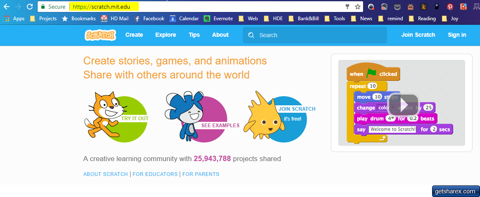The image size is (480, 197).
Task: Click the webcam extension icon
Action: pyautogui.click(x=437, y=7)
